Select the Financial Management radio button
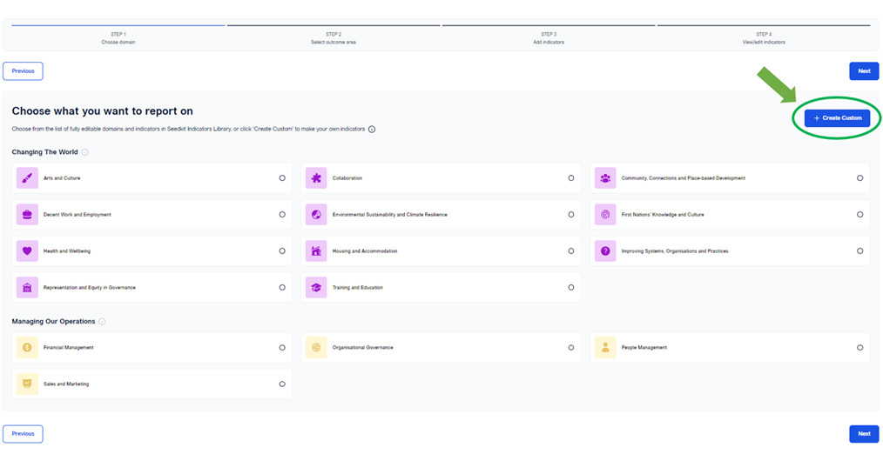The image size is (883, 454). [x=282, y=348]
